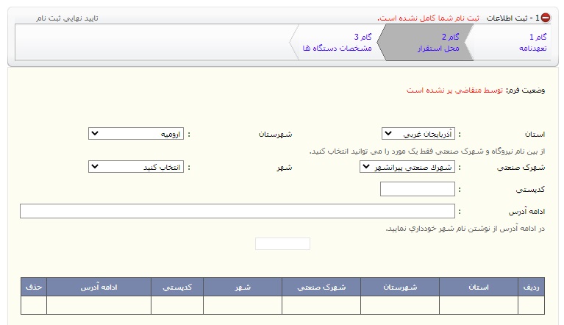
Task: Open the شهر dropdown showing انتخاب کنید
Action: click(135, 167)
